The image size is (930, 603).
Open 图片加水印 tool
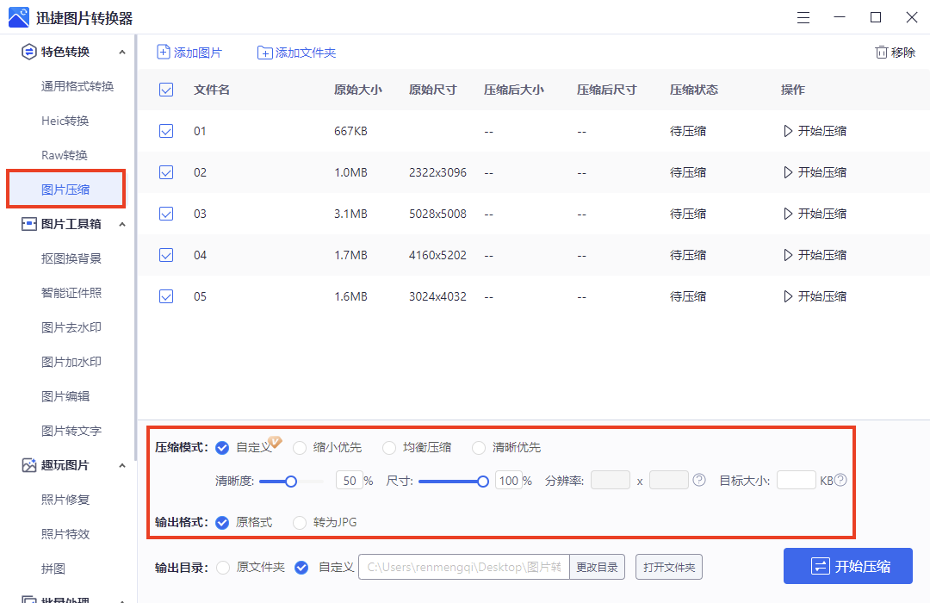(x=71, y=362)
